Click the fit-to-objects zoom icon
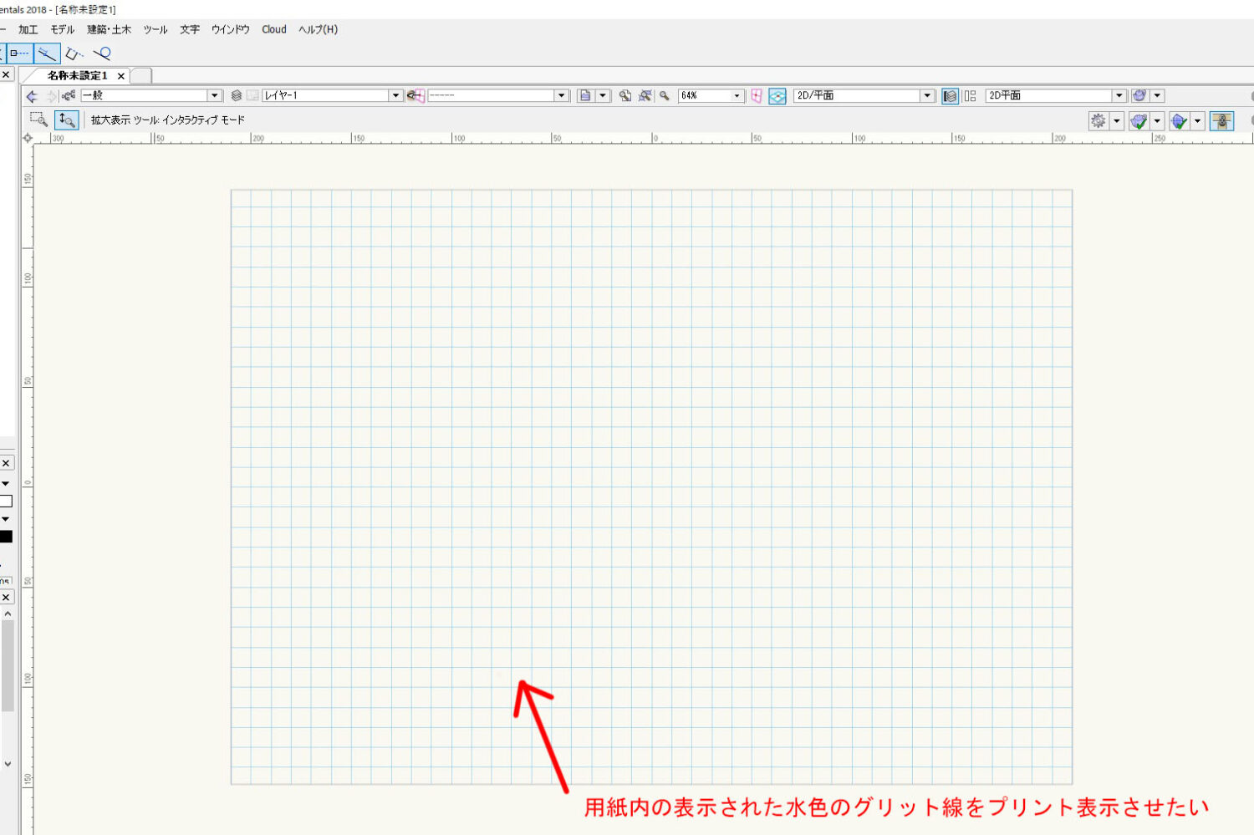 (x=645, y=96)
